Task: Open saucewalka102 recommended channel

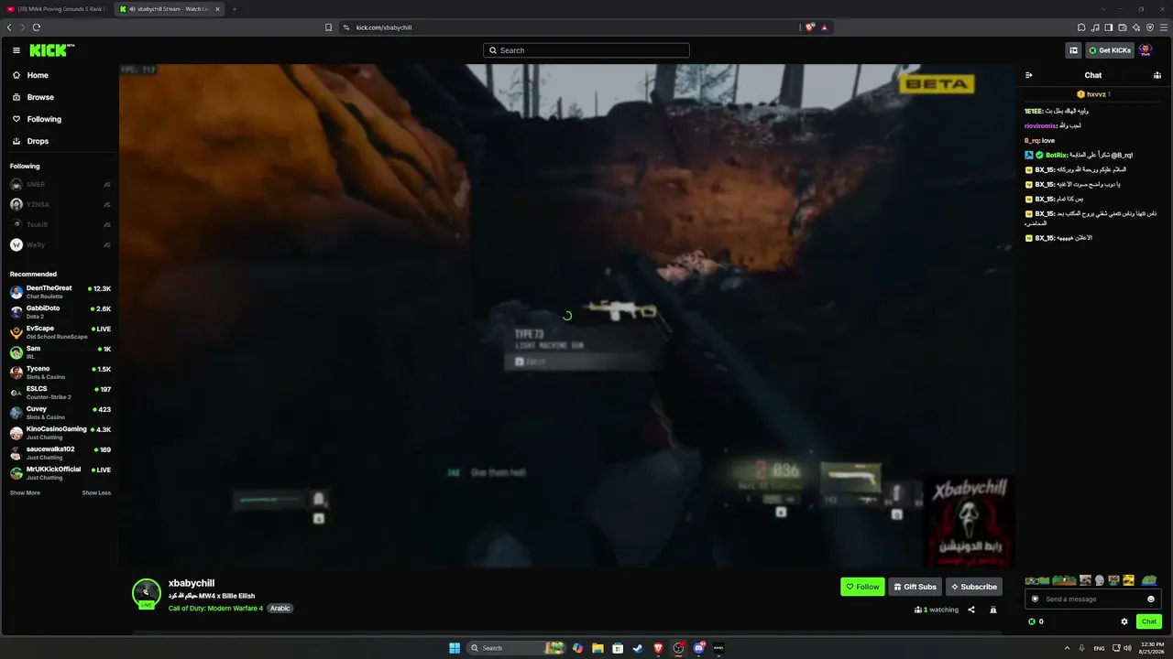Action: [60, 453]
